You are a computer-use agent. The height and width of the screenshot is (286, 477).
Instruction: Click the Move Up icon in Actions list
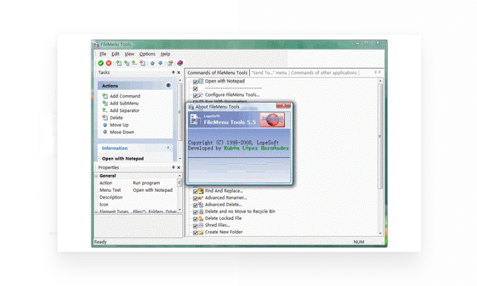pyautogui.click(x=105, y=125)
